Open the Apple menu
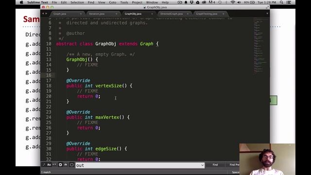This screenshot has width=311, height=175. (x=21, y=2)
